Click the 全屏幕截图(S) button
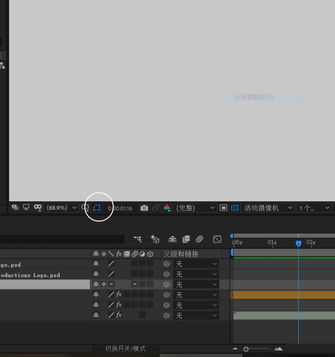Image resolution: width=335 pixels, height=357 pixels. tap(262, 98)
